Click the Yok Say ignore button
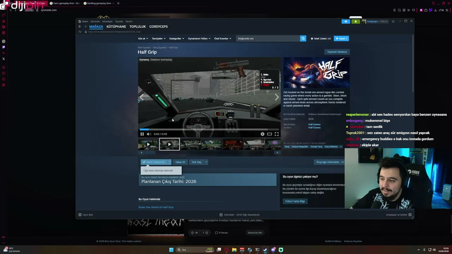The width and height of the screenshot is (452, 254). tap(196, 162)
